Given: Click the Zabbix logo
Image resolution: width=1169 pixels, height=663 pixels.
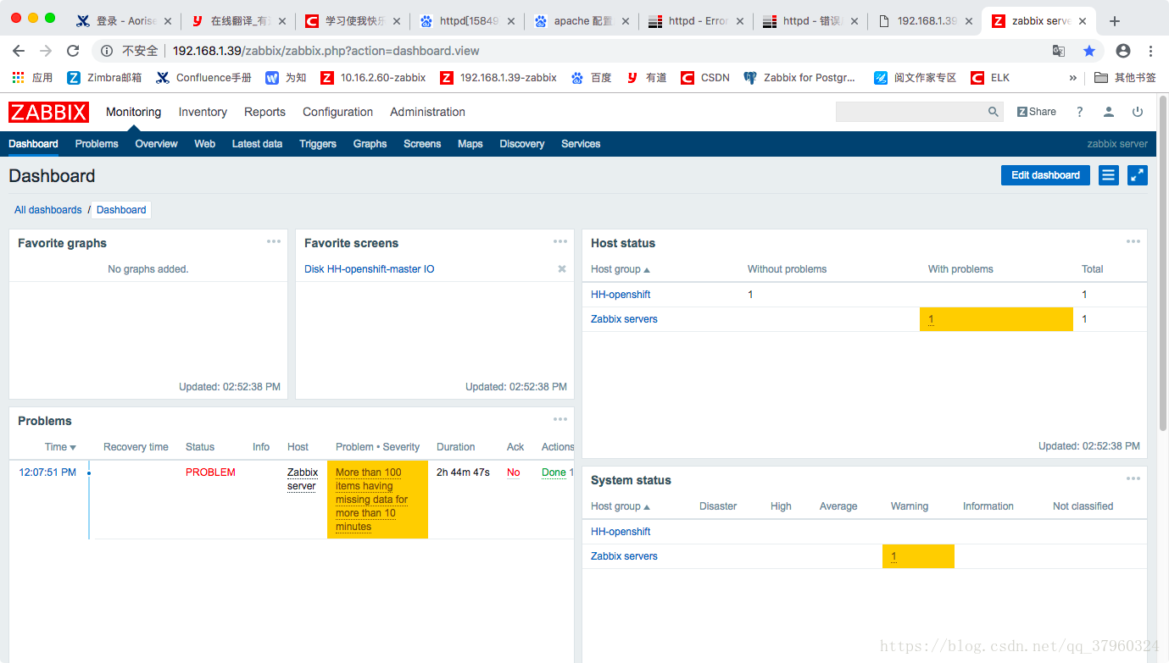Looking at the screenshot, I should (48, 112).
